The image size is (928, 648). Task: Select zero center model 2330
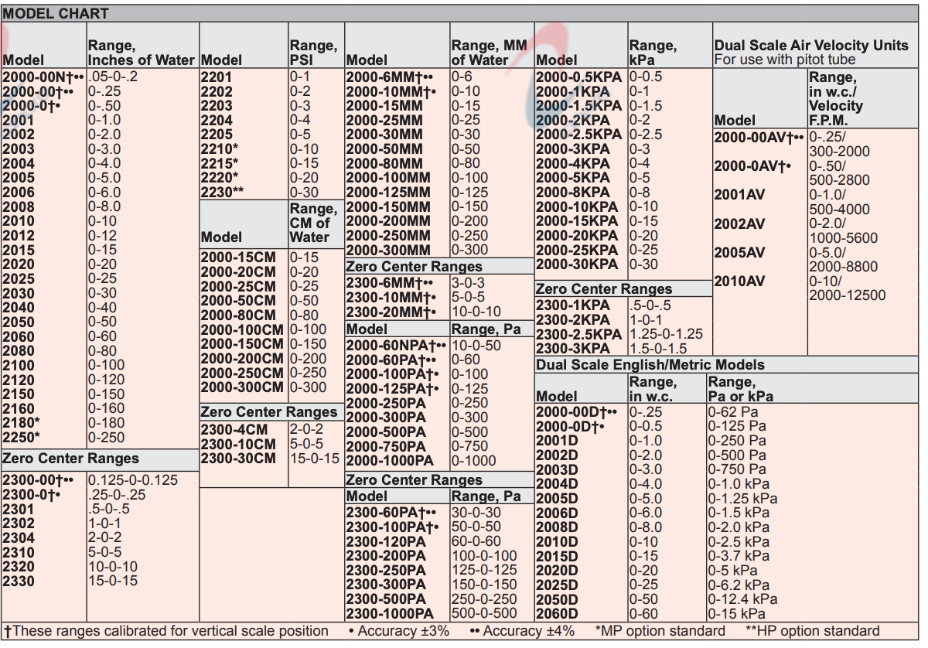pos(19,581)
